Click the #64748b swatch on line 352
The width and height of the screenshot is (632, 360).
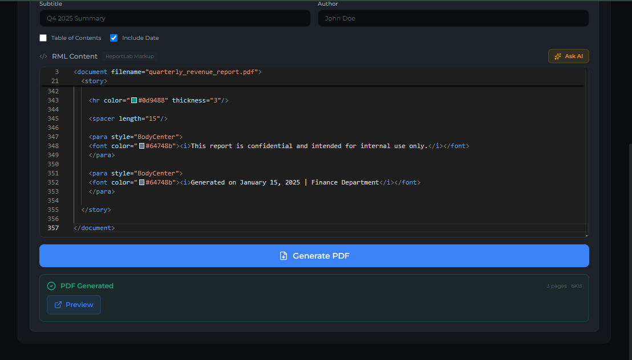(142, 182)
